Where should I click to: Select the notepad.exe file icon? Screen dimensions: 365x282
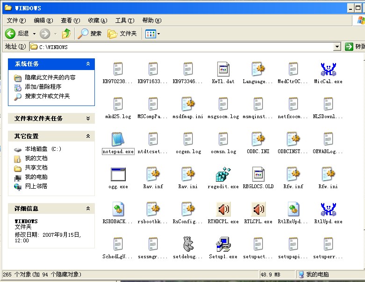tap(118, 139)
